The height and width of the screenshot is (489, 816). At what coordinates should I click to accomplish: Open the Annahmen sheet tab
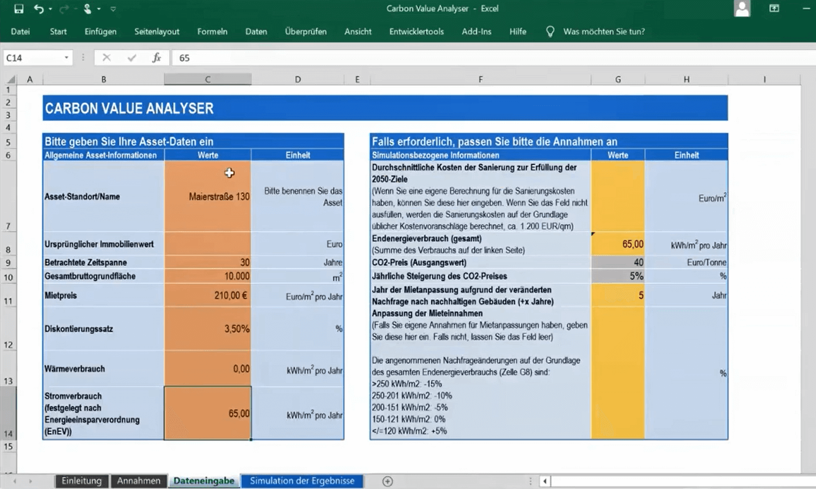139,481
